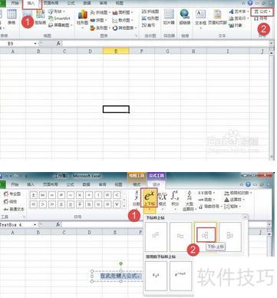Insert the less-than-or-equal symbol
This screenshot has height=298, width=277.
[61, 204]
